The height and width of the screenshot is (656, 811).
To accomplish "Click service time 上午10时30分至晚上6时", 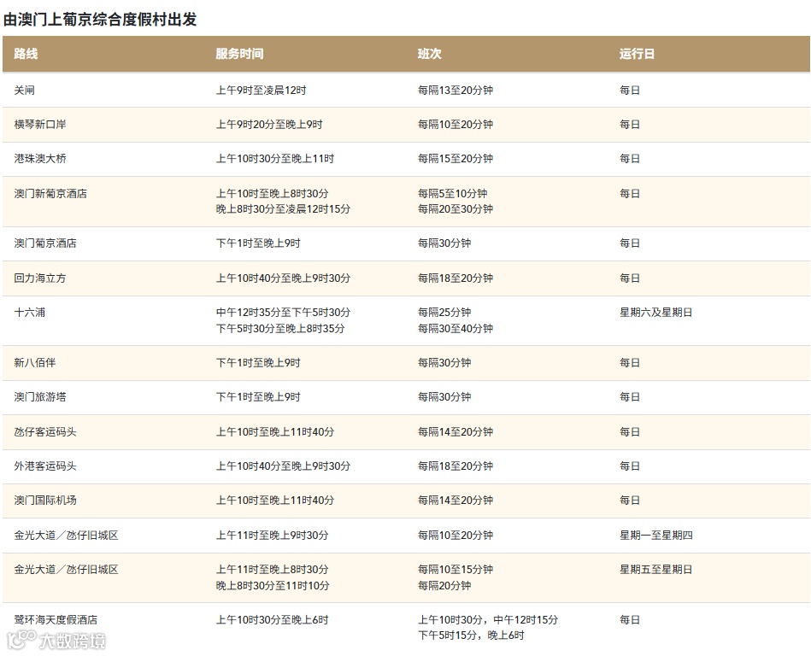I will tap(273, 619).
